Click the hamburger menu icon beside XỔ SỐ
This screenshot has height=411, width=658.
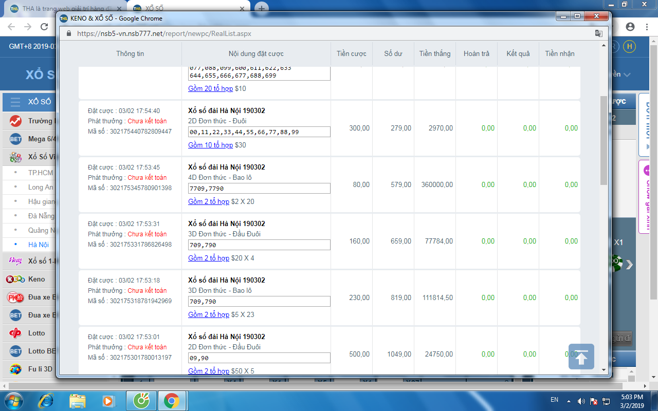pos(15,102)
